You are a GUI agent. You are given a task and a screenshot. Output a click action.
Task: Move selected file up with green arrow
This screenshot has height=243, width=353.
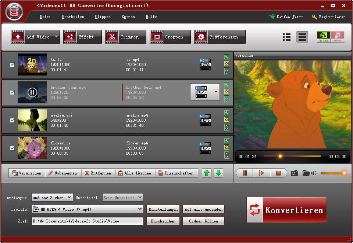click(x=207, y=173)
